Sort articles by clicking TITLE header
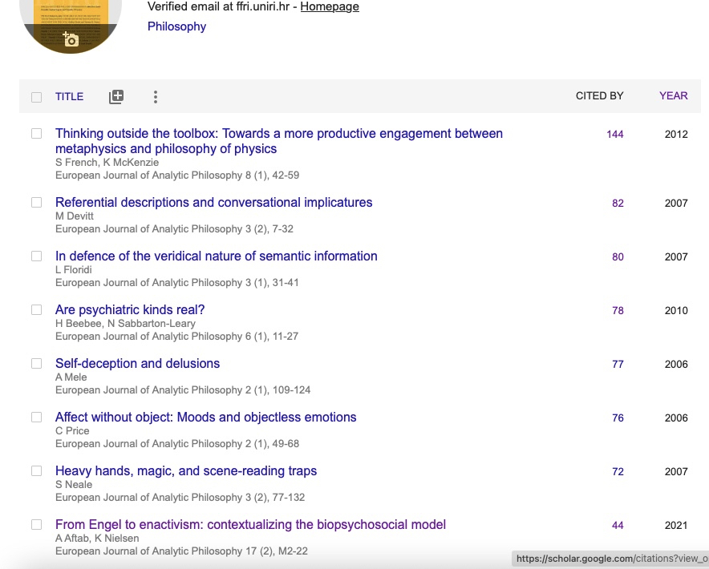Screen dimensions: 709x569 coord(69,96)
